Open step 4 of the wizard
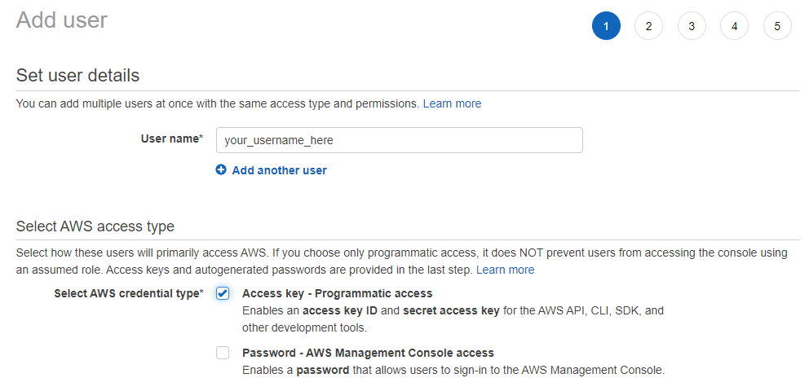The image size is (809, 391). 734,26
